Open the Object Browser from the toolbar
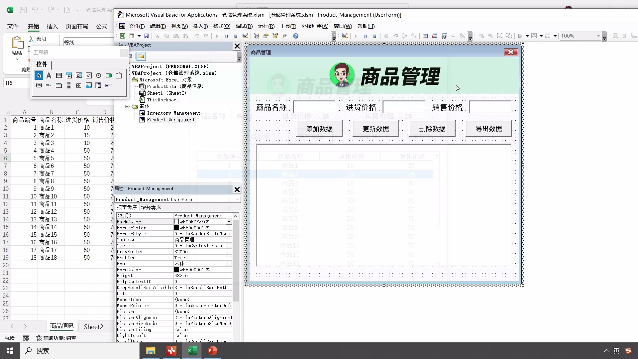 275,36
